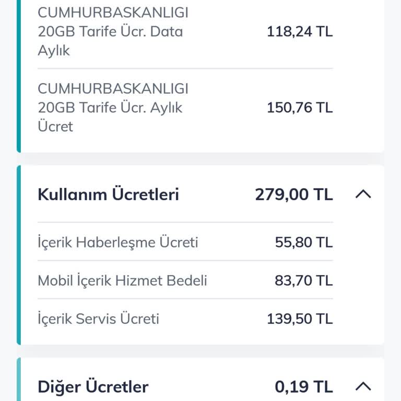Click the teal accent bar of Kullanım Ücretleri card

19,255
